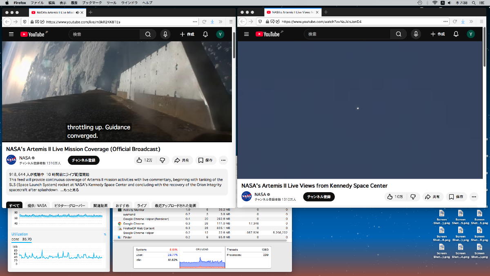Viewport: 490px width, 276px height.
Task: Open downloads panel in left Firefox window
Action: pos(212,22)
